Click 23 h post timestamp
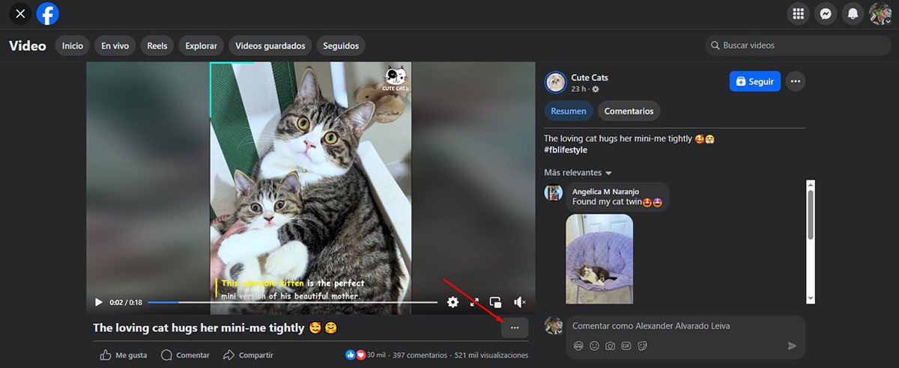899x368 pixels. tap(578, 89)
